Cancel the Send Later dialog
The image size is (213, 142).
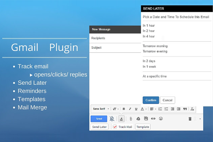167,100
